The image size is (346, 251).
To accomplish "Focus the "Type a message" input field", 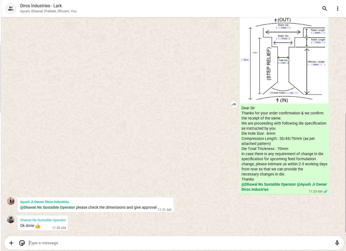I will coord(177,243).
